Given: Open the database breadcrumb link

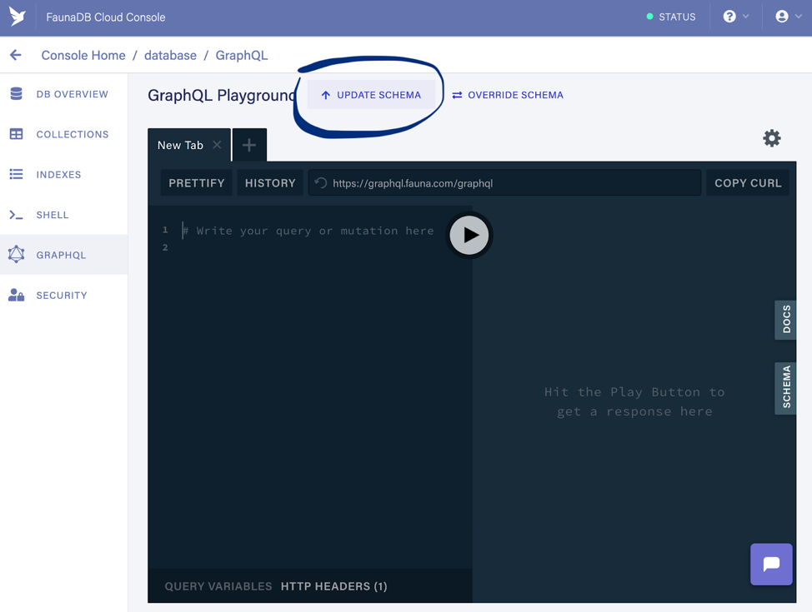Looking at the screenshot, I should (x=170, y=55).
